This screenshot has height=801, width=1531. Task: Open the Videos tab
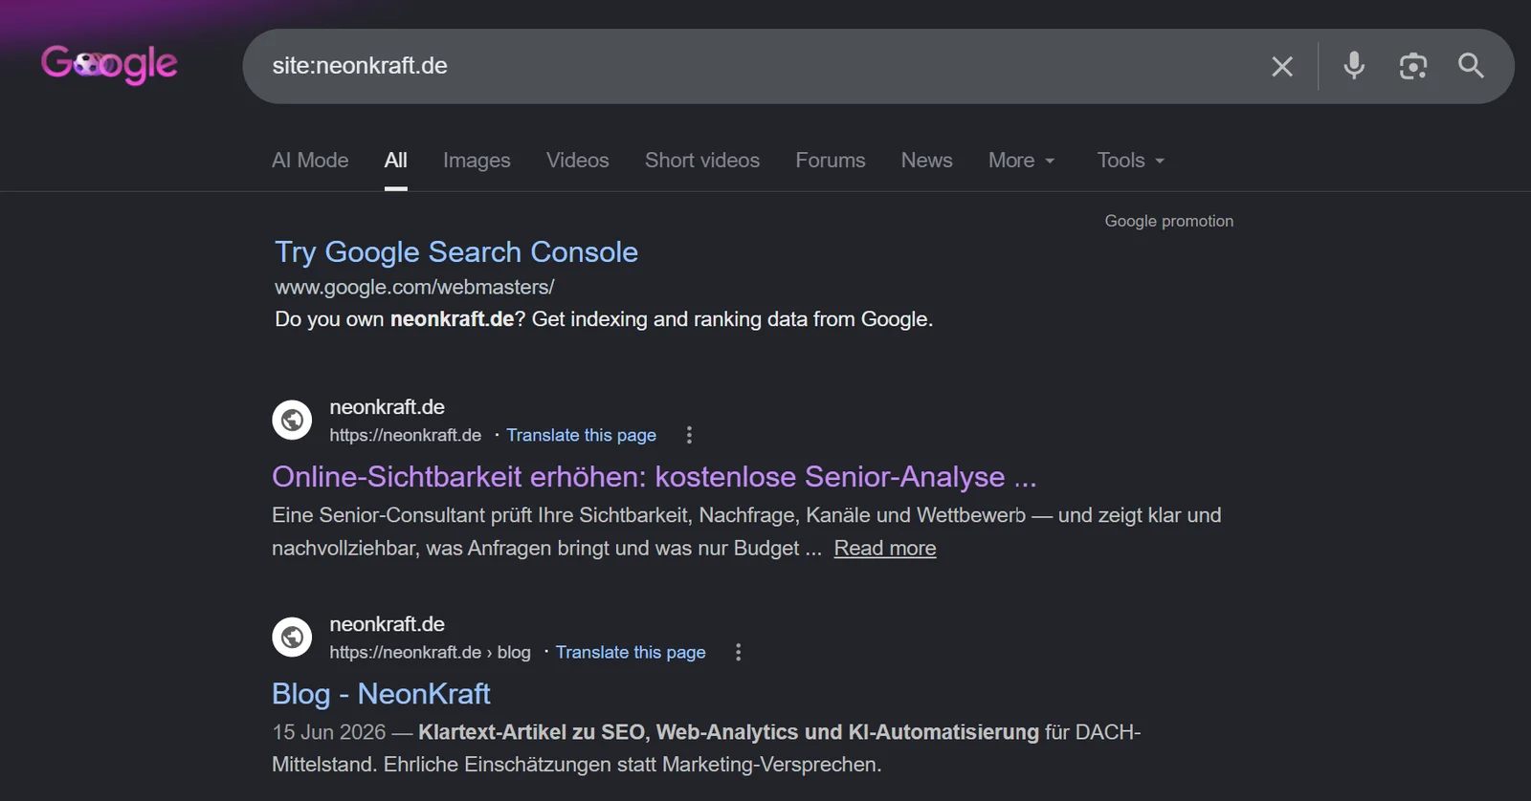pos(578,161)
